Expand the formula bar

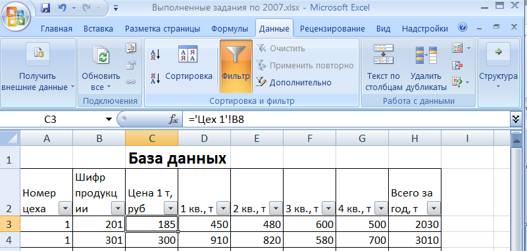[515, 119]
